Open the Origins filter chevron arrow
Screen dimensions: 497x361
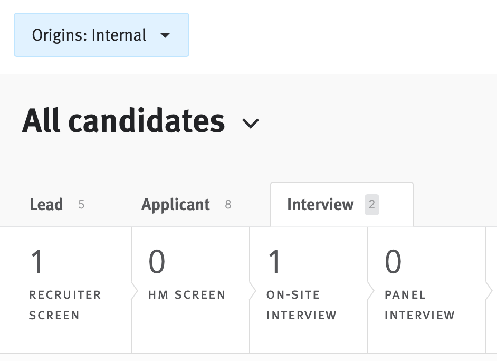pos(166,35)
